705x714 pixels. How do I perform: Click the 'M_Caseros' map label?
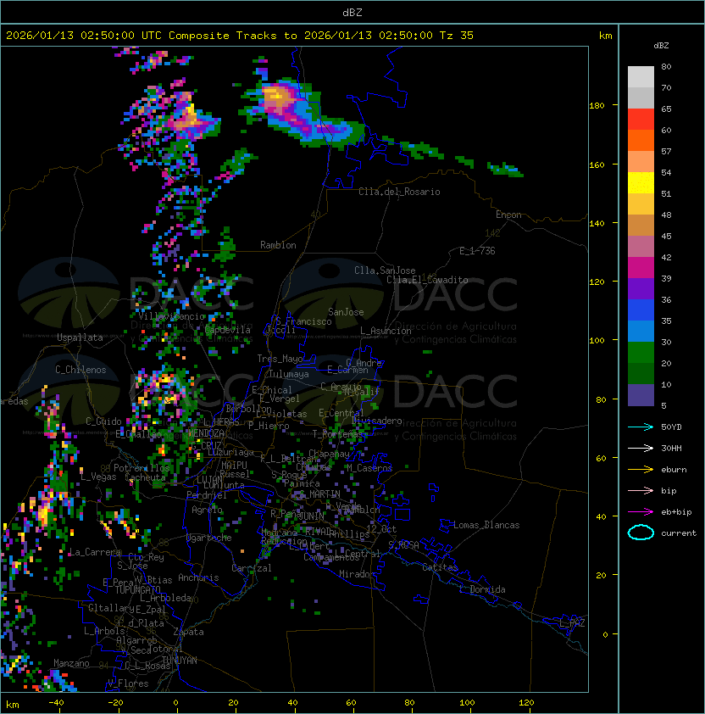tap(369, 467)
